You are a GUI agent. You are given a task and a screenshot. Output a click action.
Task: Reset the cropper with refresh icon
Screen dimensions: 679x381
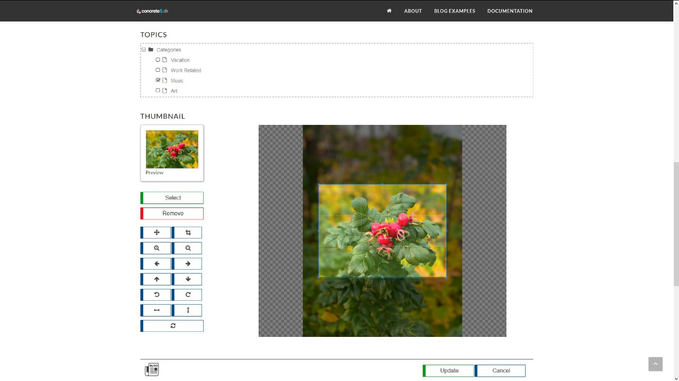coord(173,326)
